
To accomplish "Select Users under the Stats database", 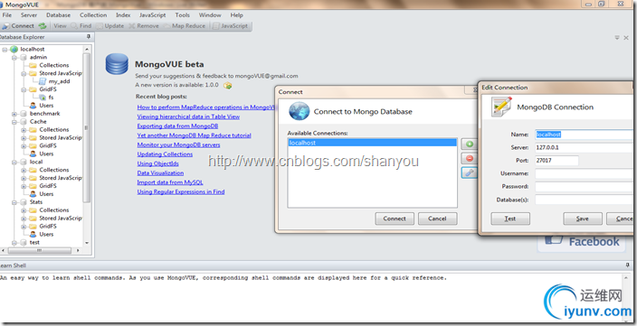I will click(x=42, y=234).
